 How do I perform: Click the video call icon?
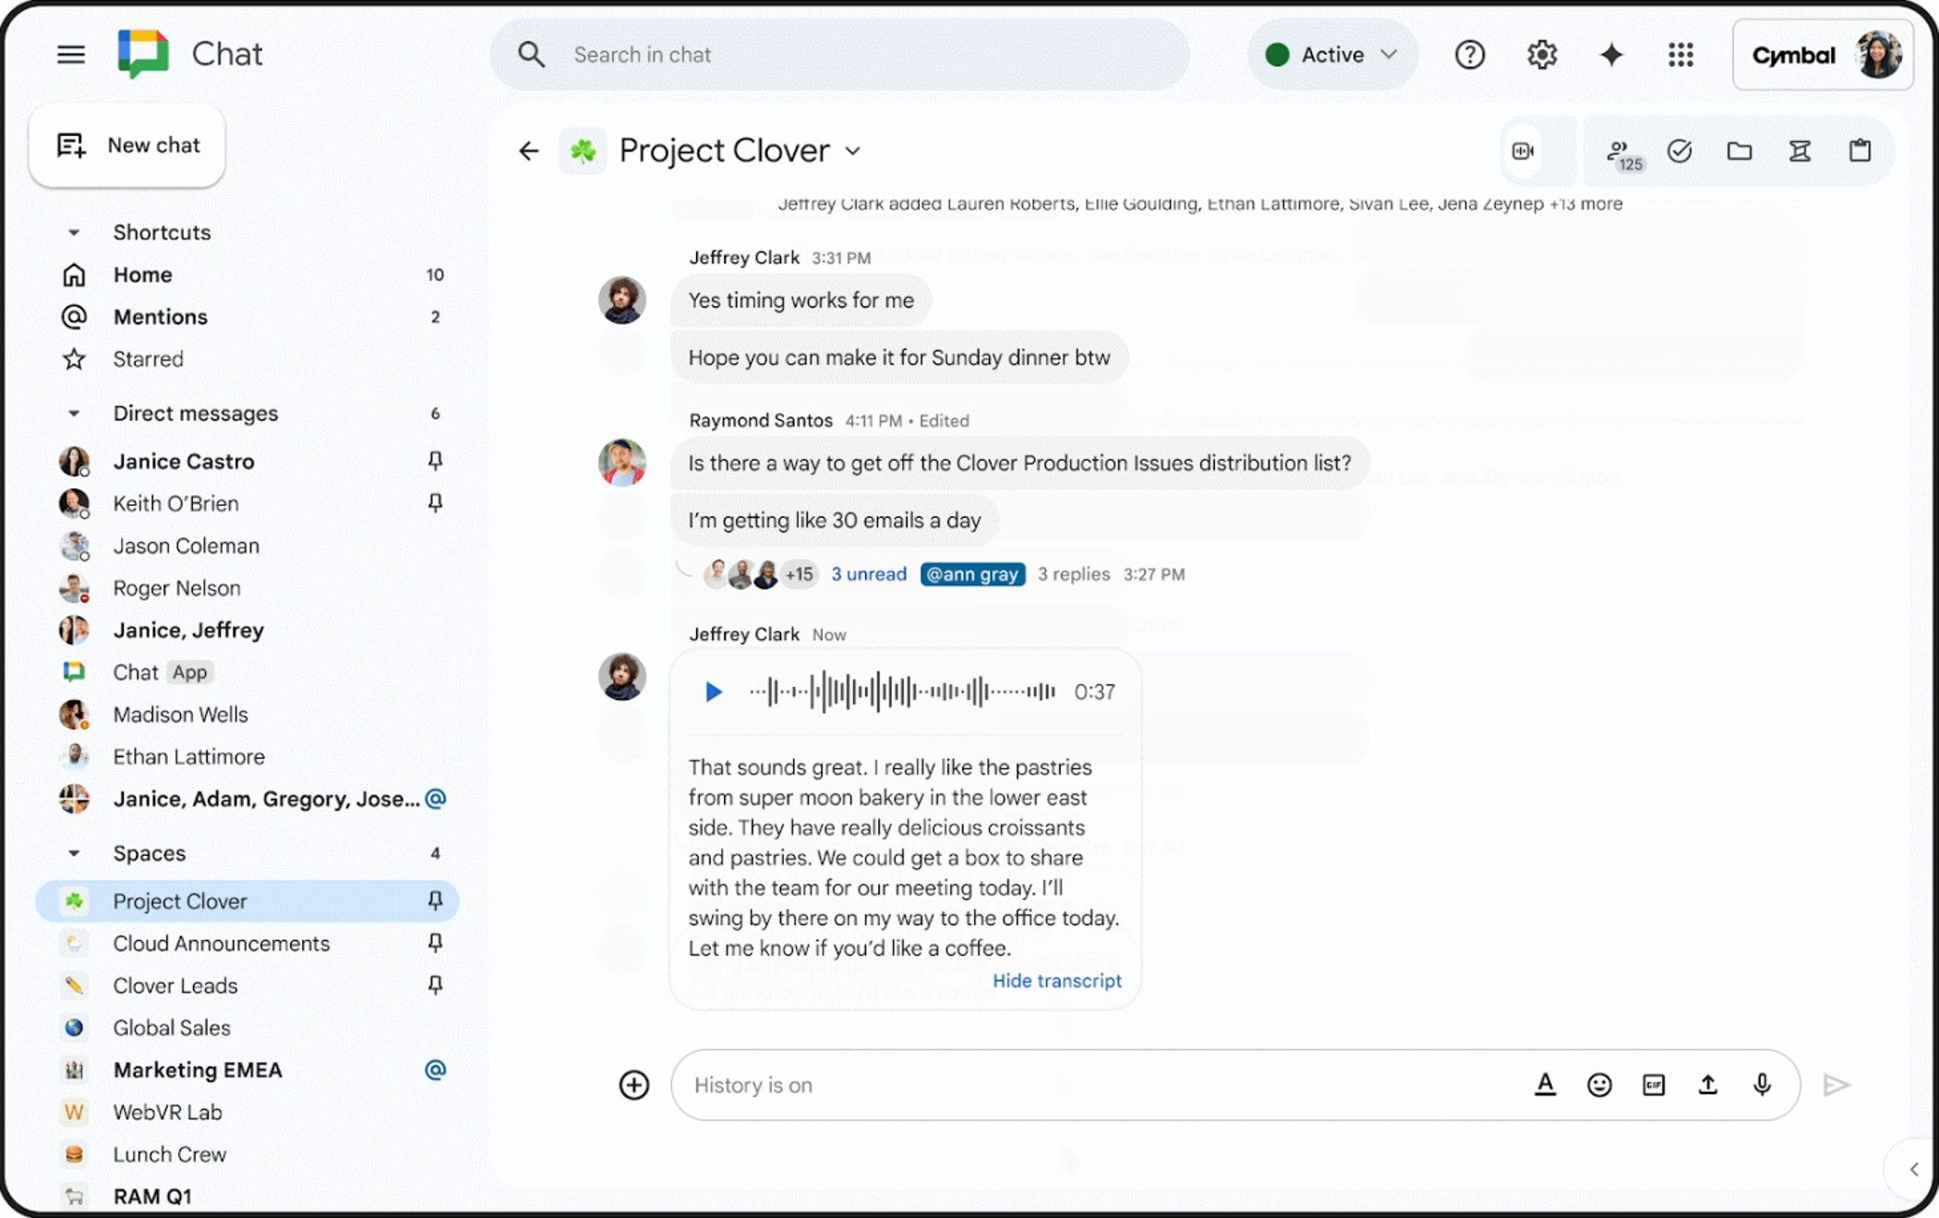(x=1521, y=151)
